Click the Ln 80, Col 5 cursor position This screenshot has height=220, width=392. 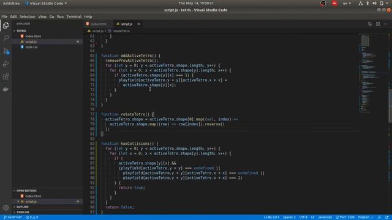(271, 218)
